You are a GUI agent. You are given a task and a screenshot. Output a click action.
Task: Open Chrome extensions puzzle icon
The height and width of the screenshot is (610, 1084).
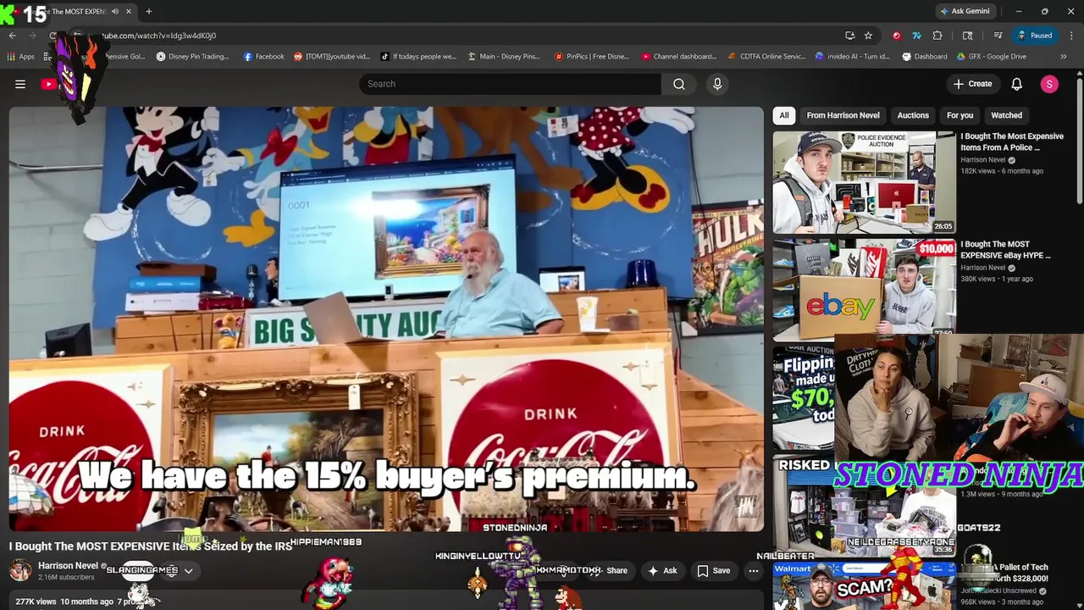point(937,36)
